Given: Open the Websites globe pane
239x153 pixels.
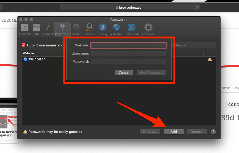Looking at the screenshot, I should [x=116, y=30].
